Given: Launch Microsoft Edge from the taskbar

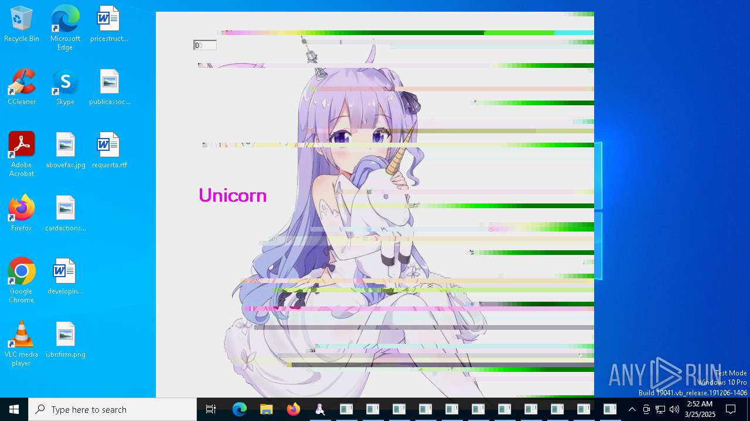Looking at the screenshot, I should tap(240, 409).
